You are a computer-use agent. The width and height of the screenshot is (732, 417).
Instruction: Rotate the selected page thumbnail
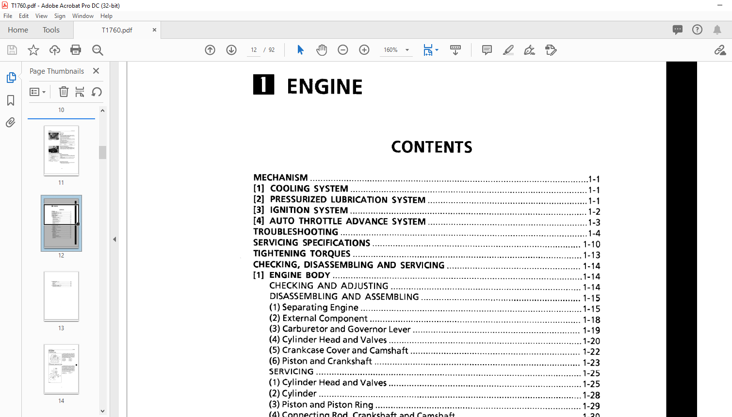click(97, 92)
